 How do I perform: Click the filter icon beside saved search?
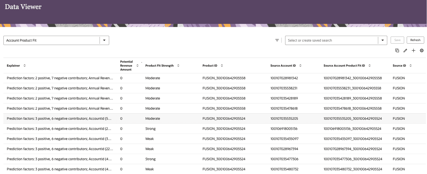[x=277, y=40]
